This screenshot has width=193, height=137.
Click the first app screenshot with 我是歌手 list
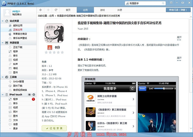coord(110,107)
